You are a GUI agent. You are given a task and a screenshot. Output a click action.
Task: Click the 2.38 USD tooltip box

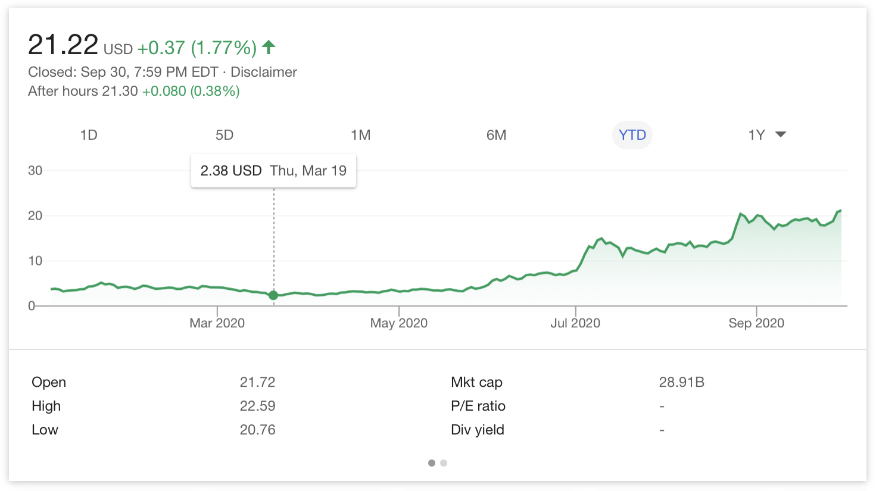(273, 171)
